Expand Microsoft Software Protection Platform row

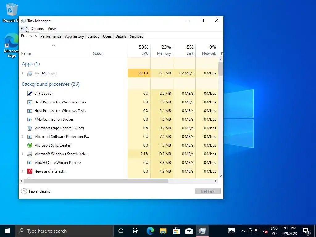point(22,137)
